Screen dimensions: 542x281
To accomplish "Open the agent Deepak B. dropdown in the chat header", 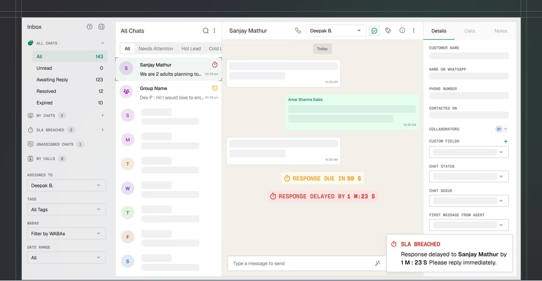I will [x=336, y=31].
